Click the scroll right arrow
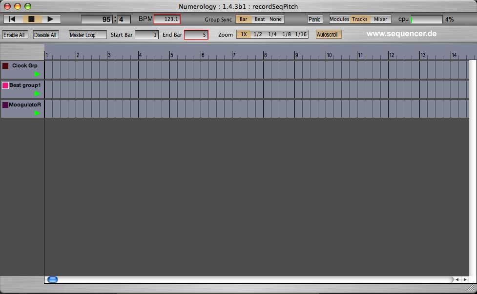This screenshot has width=477, height=294. [465, 279]
